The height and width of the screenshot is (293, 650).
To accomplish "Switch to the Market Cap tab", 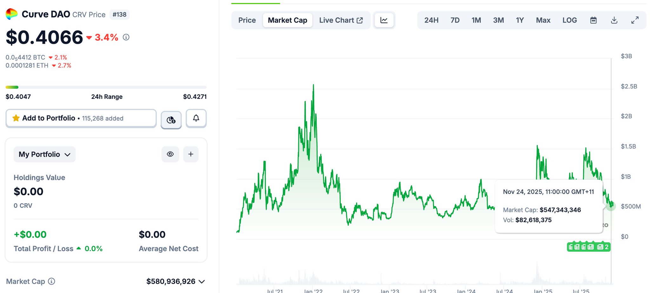I will [x=287, y=20].
